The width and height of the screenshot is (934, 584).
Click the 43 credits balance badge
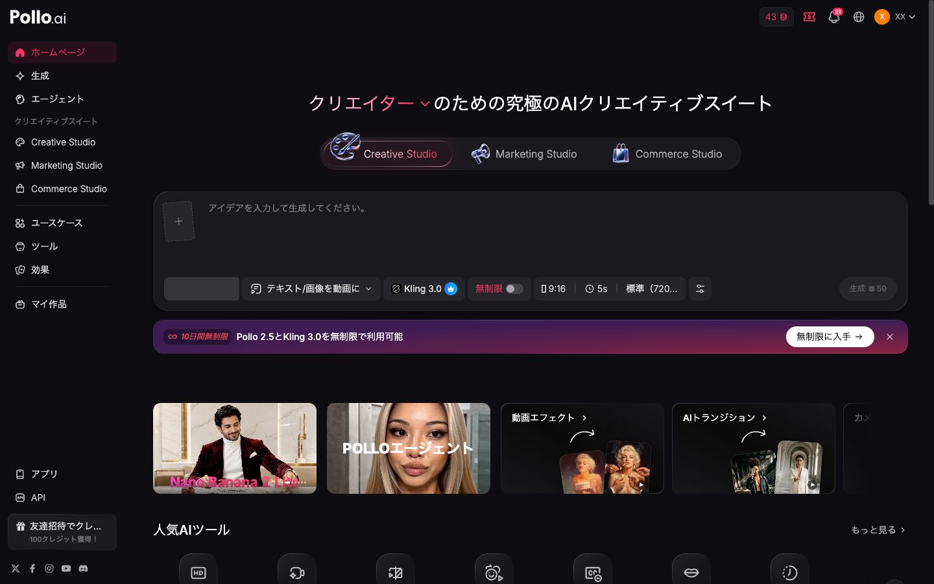click(x=776, y=17)
